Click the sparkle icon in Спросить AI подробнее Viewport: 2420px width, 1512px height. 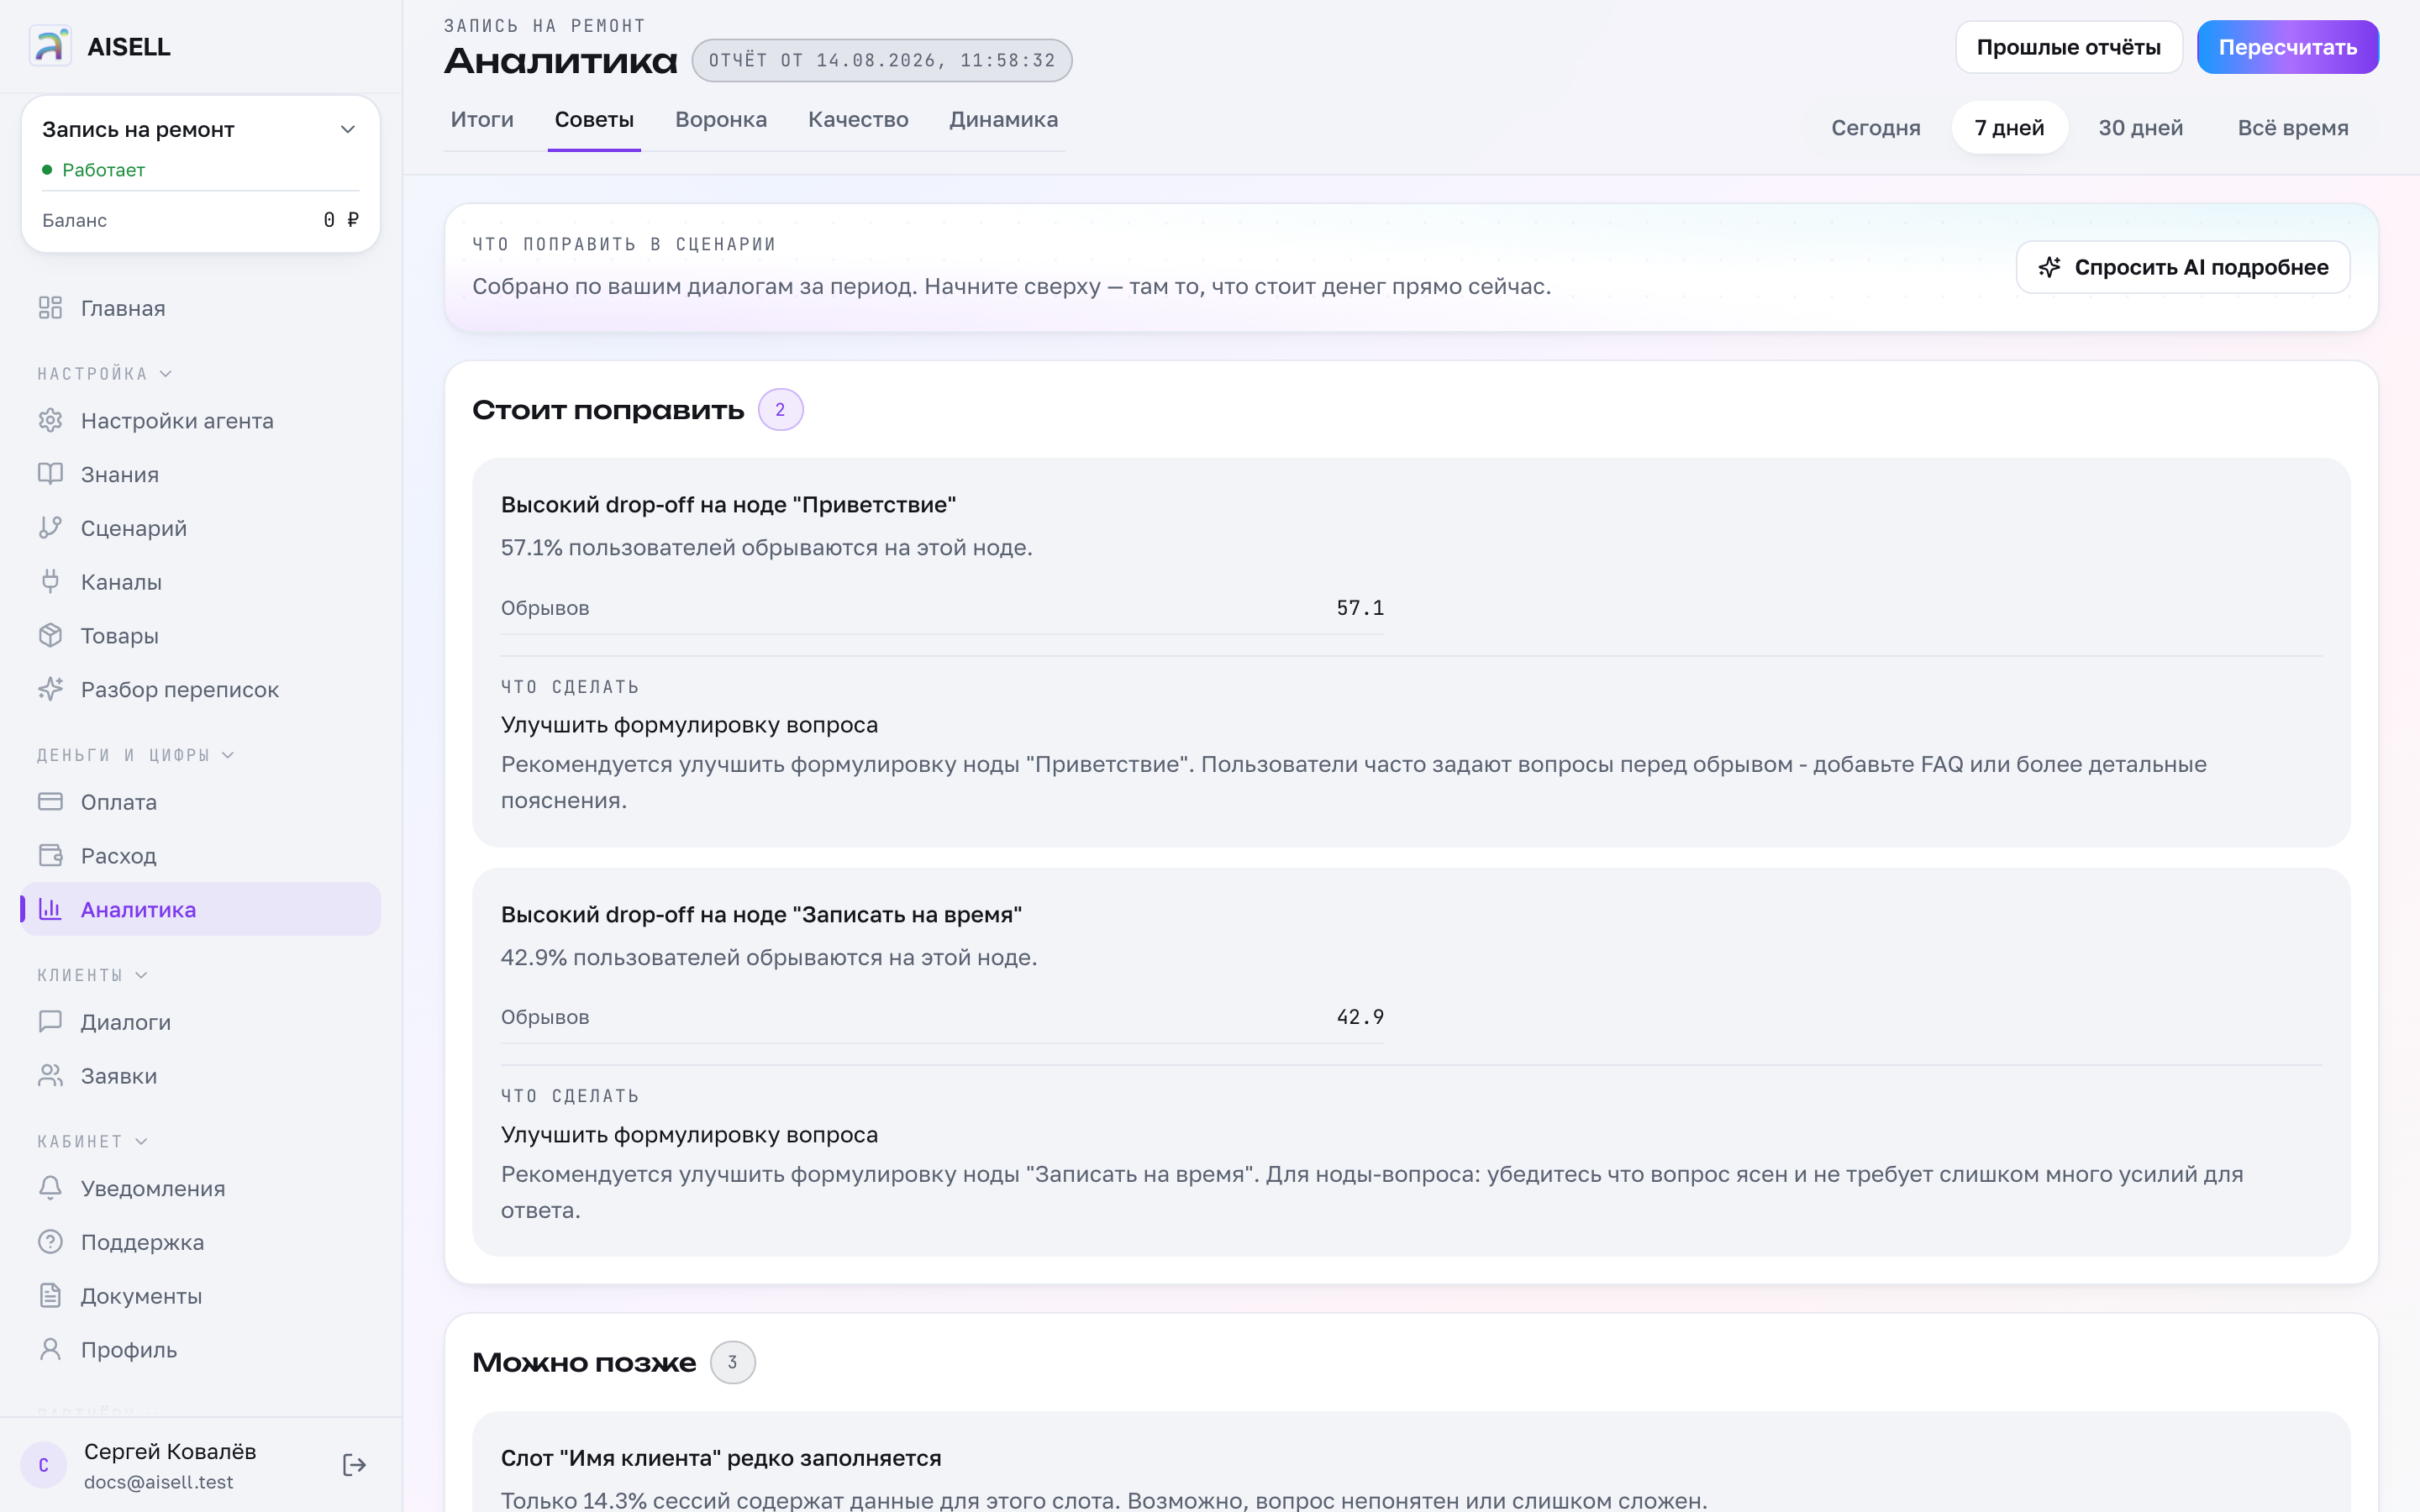[x=2049, y=267]
